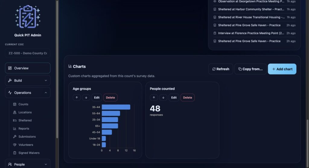Click the Sheltered bed icon
The height and width of the screenshot is (168, 309).
point(14,120)
